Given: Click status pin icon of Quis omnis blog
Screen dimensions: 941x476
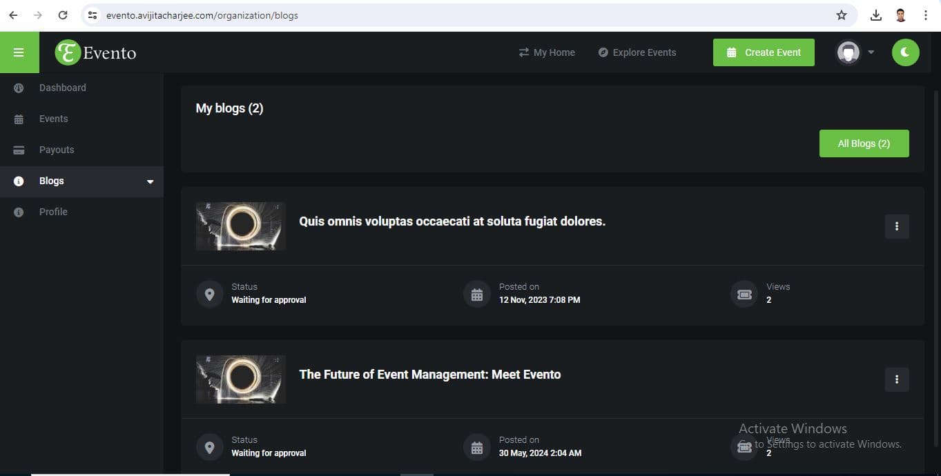Looking at the screenshot, I should coord(210,294).
